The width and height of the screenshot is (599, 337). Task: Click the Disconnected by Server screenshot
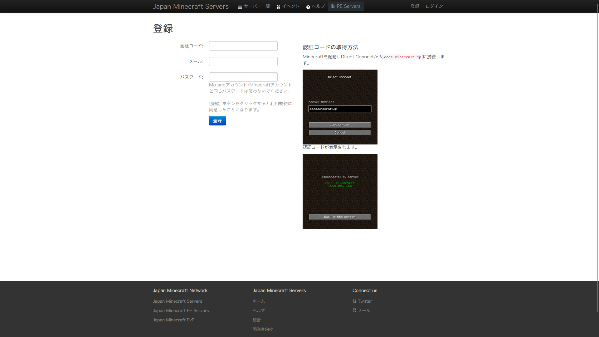tap(340, 191)
